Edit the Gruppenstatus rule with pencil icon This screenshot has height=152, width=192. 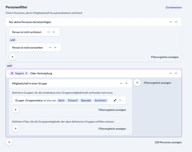[x=115, y=100]
